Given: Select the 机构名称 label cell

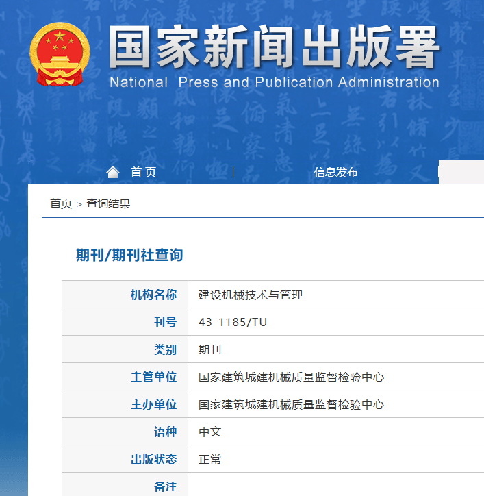Looking at the screenshot, I should [x=125, y=295].
